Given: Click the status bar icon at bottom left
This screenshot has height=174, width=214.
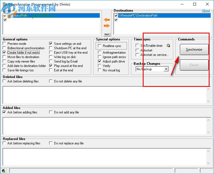Looking at the screenshot, I should pyautogui.click(x=3, y=171).
